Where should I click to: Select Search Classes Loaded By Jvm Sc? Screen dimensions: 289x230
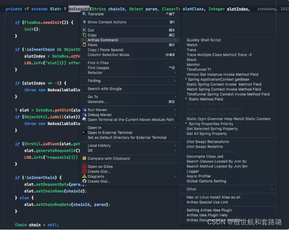228,161
